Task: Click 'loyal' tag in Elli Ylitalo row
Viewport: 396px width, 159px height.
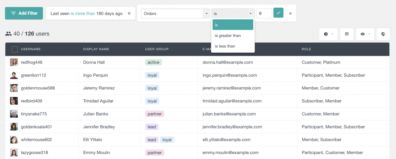Action: point(167,140)
